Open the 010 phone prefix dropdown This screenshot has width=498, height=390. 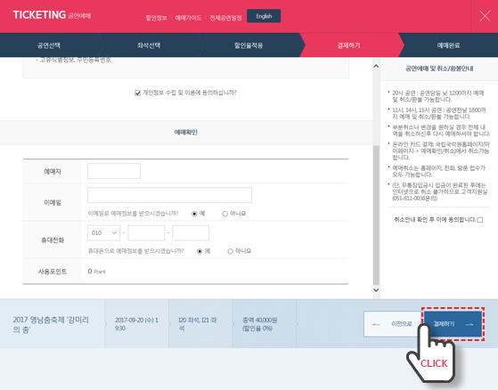[104, 233]
